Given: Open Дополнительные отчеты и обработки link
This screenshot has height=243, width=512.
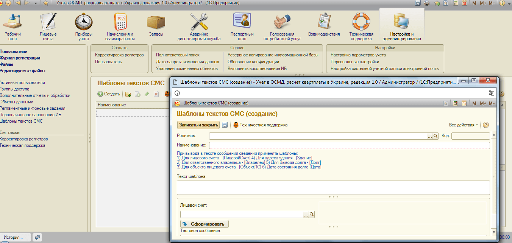Looking at the screenshot, I should [35, 95].
